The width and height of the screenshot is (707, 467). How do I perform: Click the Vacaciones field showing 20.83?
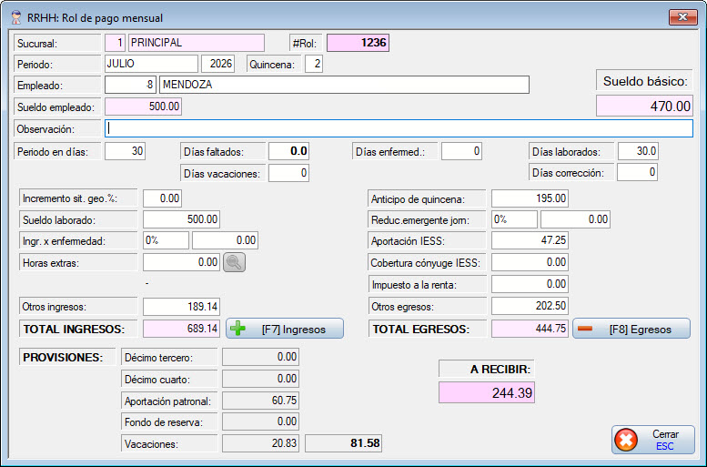tap(260, 443)
